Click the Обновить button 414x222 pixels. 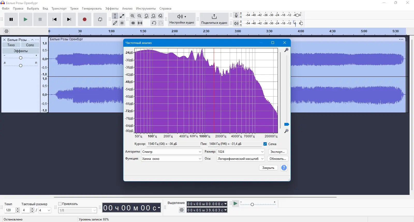278,159
